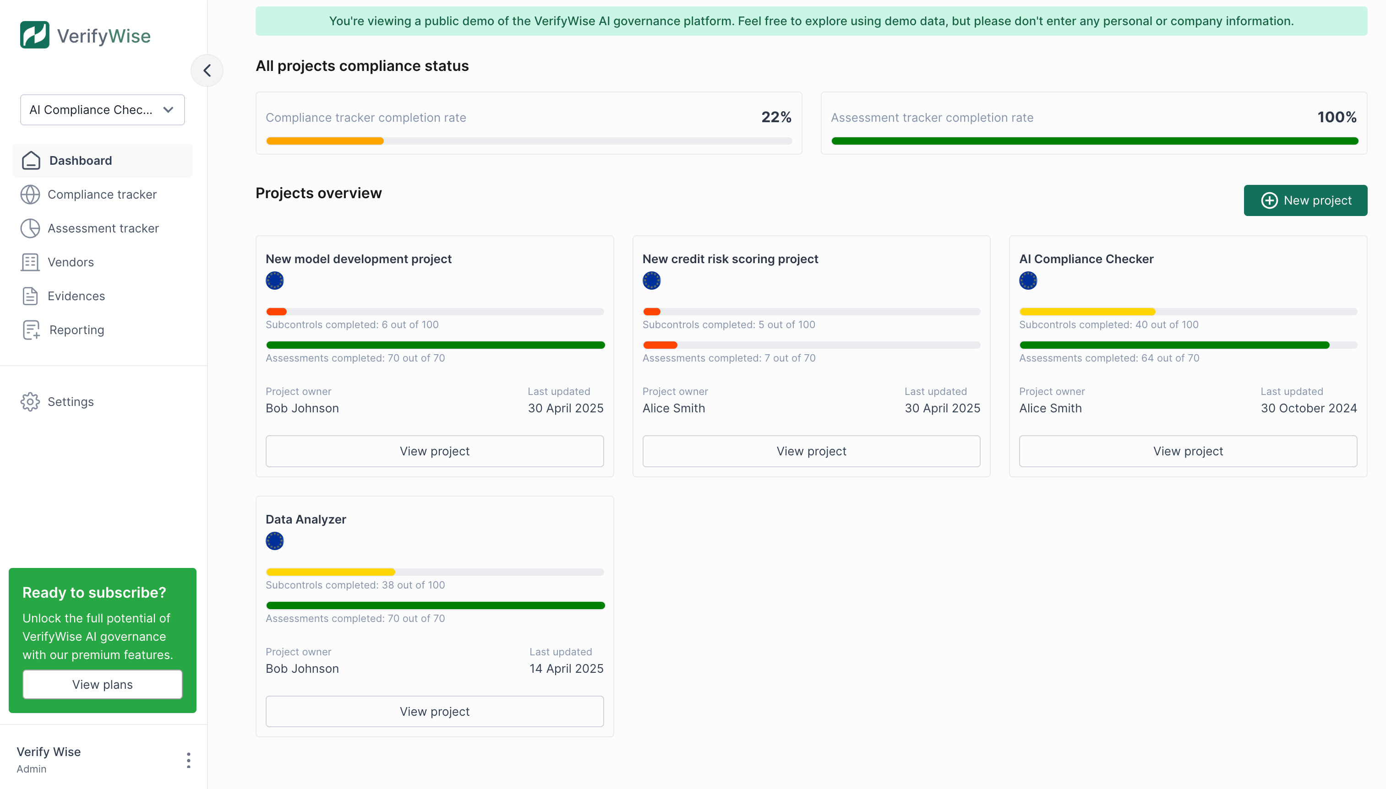Click the EU flag on Data Analyzer card

pyautogui.click(x=274, y=540)
